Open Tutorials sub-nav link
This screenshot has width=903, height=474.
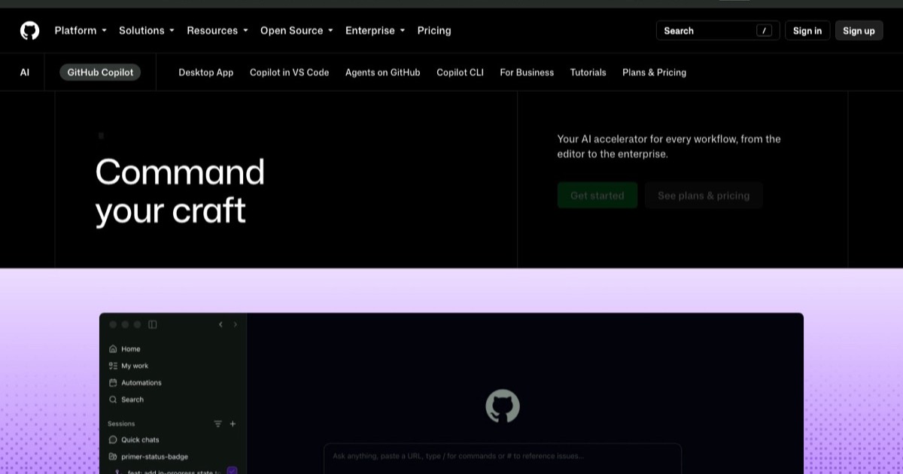click(588, 72)
